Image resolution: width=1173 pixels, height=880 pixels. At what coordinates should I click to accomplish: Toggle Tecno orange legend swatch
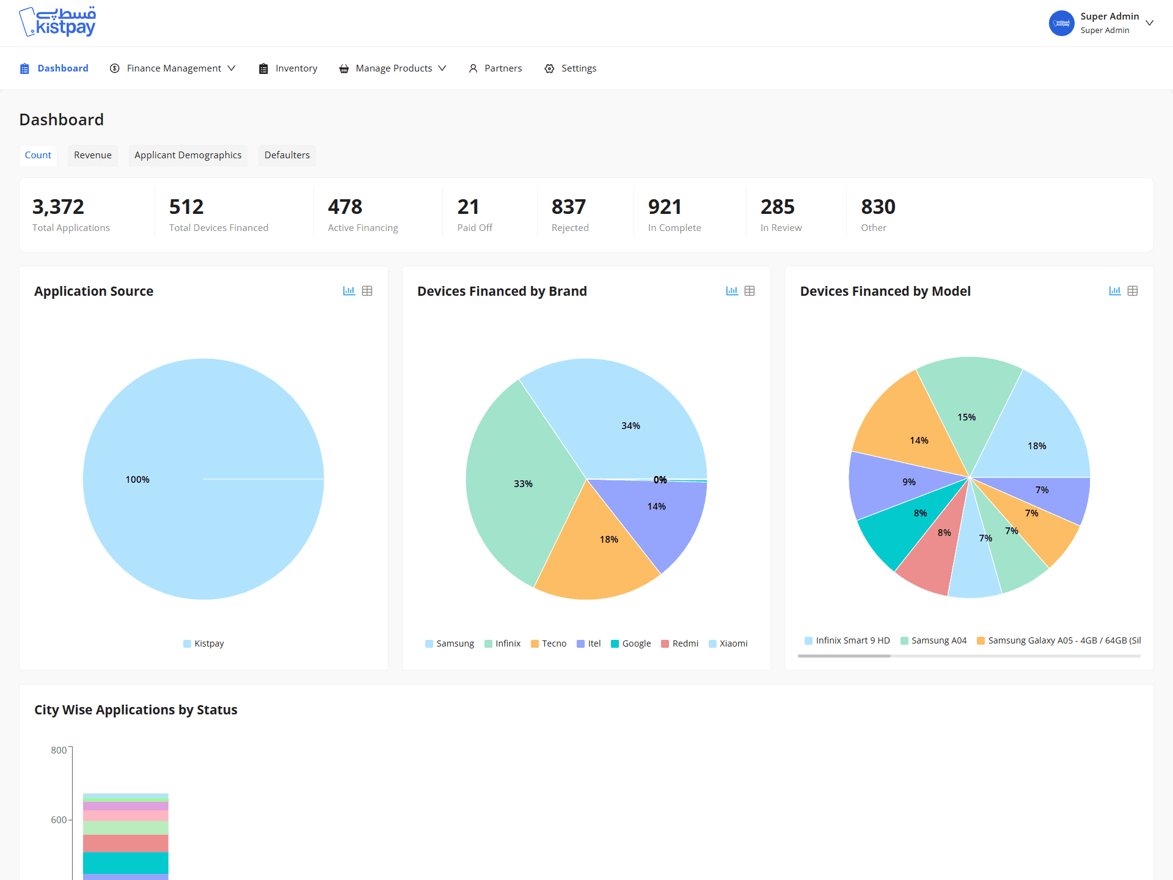click(535, 643)
